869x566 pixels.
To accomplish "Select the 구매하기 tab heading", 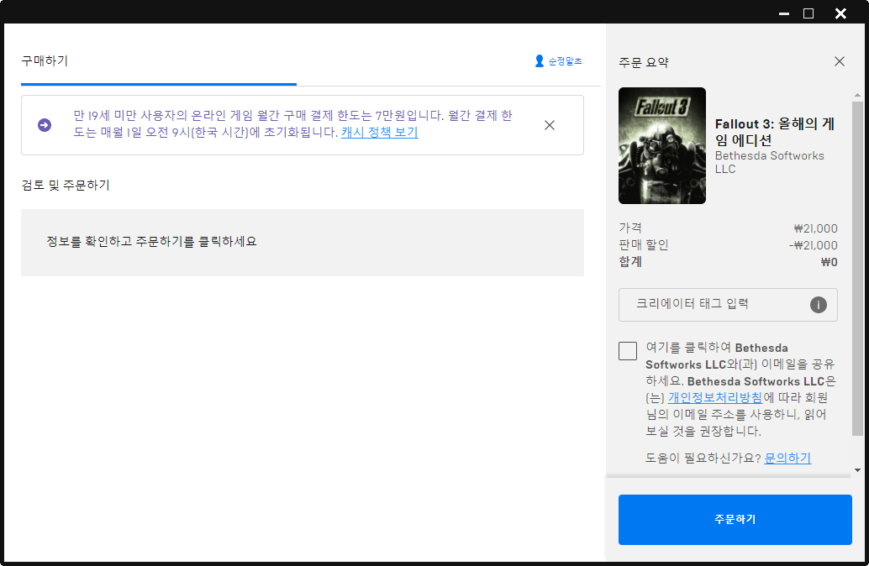I will [x=45, y=61].
